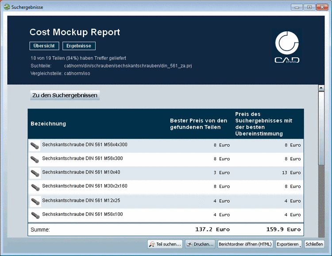This screenshot has height=256, width=332.
Task: Open the Übersicht tab
Action: [44, 46]
